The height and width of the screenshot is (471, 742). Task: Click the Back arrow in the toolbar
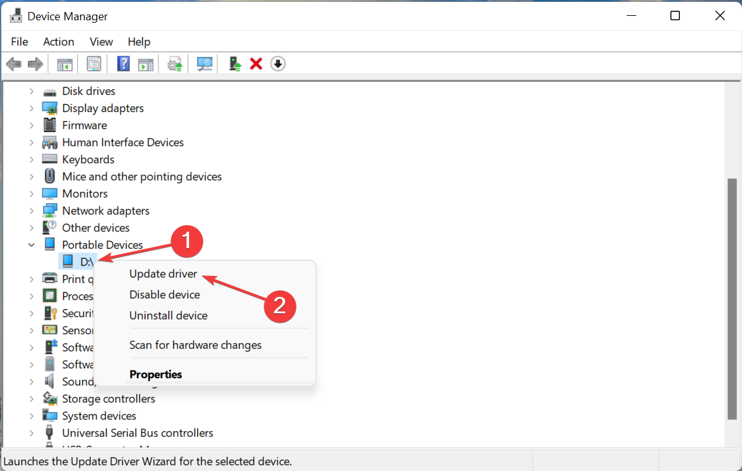[13, 64]
